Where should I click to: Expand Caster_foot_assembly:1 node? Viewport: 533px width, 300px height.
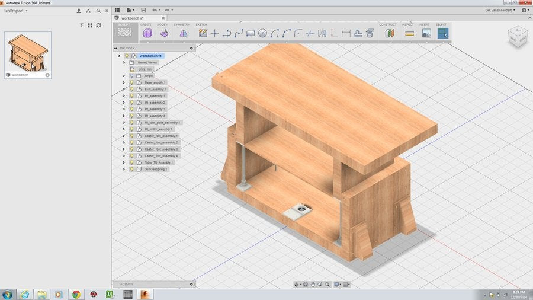click(124, 136)
